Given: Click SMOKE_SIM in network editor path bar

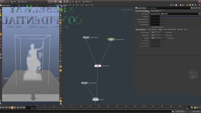Looking at the screenshot, I should click(87, 2).
